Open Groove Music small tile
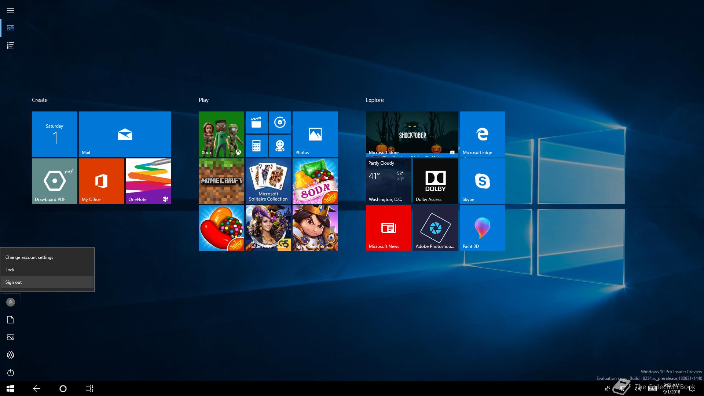Screen dimensions: 704x396 point(280,122)
